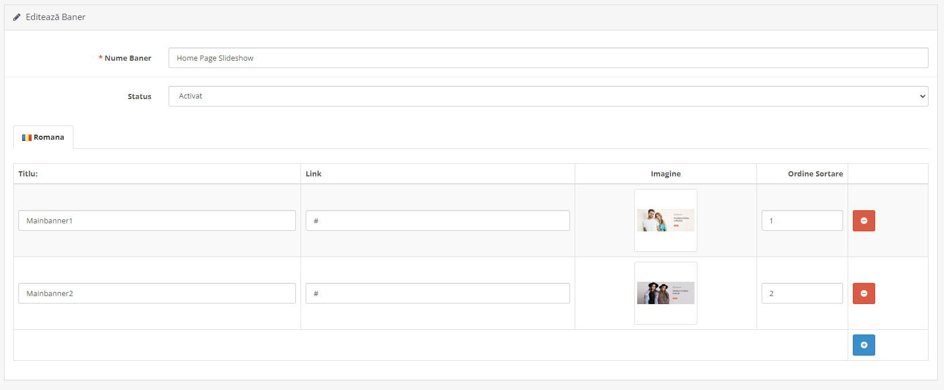This screenshot has height=390, width=944.
Task: Click the Link field for Mainbanner2
Action: coord(438,293)
